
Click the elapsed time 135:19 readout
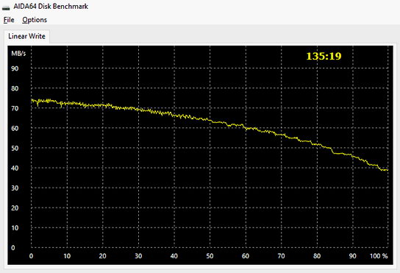point(324,56)
